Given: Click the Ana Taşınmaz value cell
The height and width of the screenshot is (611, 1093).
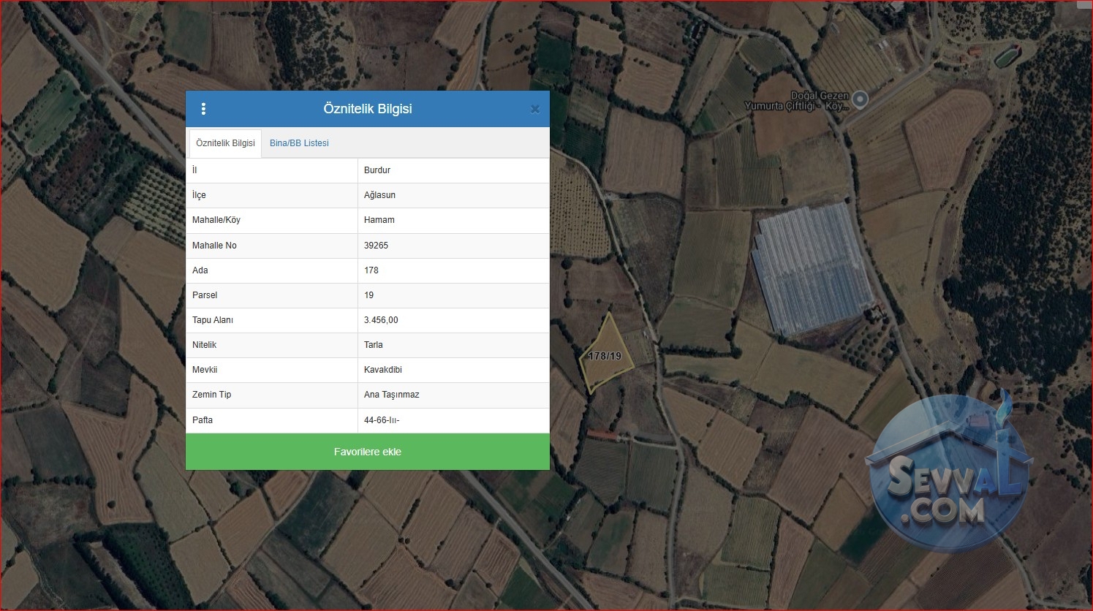Looking at the screenshot, I should click(x=453, y=395).
